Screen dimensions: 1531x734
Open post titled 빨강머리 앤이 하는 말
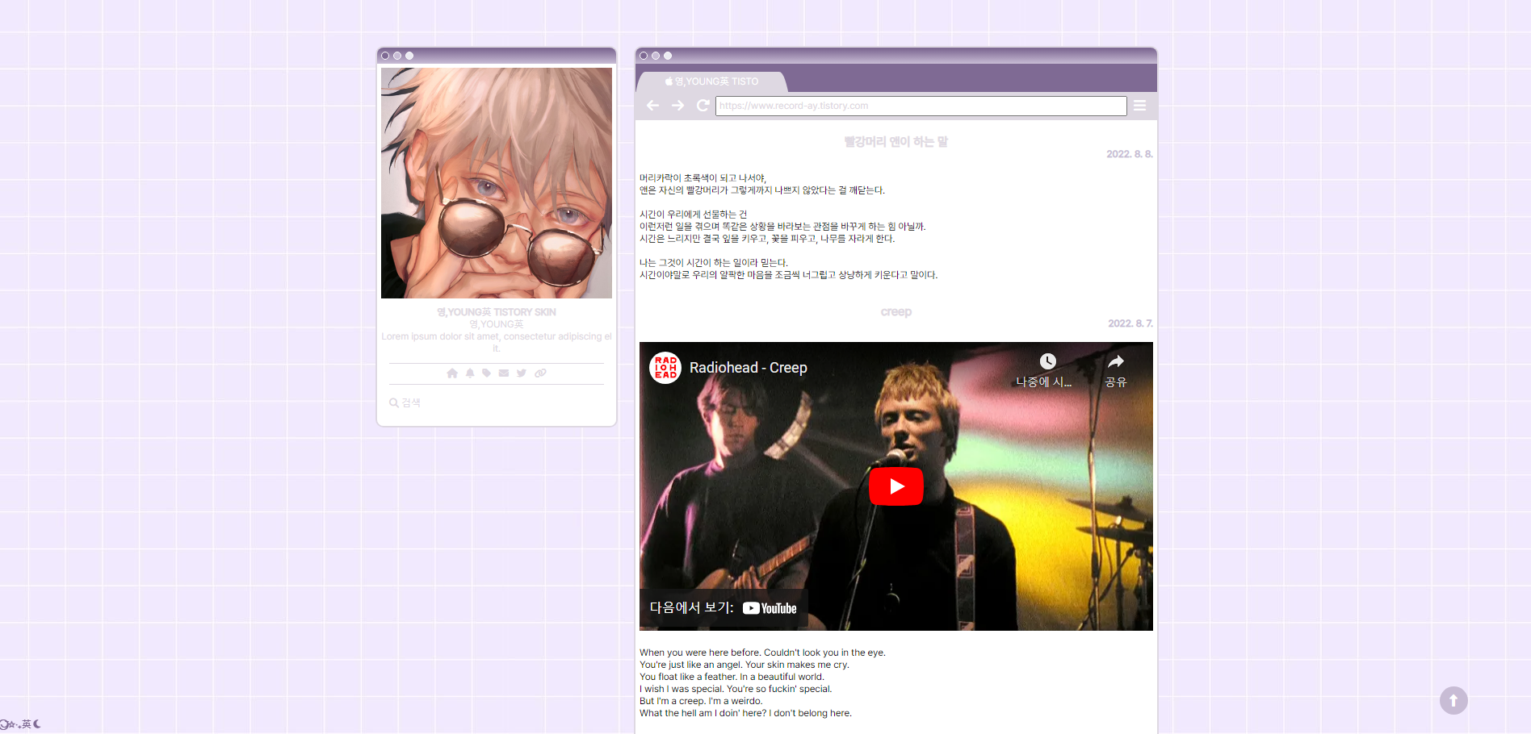pyautogui.click(x=896, y=142)
